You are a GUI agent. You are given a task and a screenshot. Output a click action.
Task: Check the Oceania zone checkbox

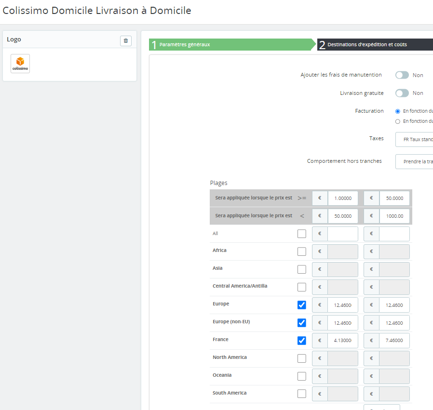coord(301,376)
